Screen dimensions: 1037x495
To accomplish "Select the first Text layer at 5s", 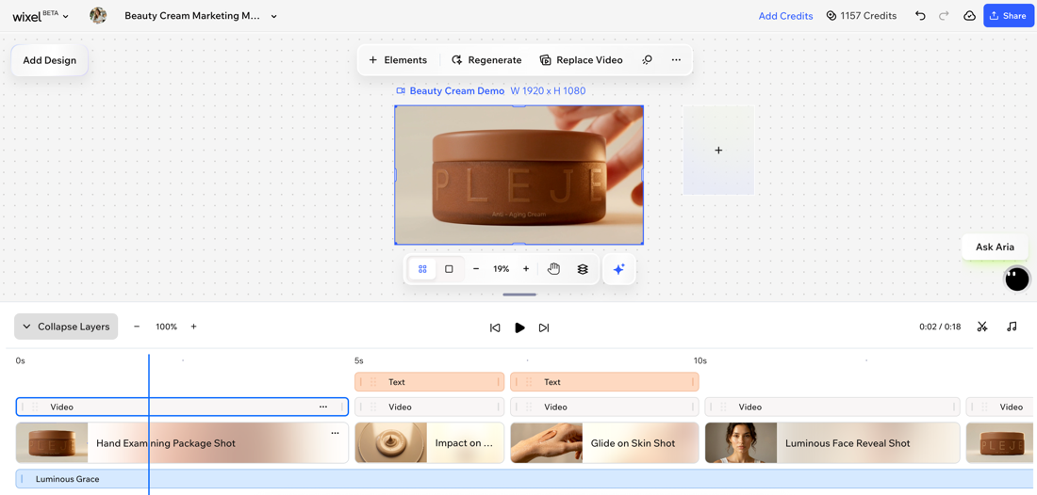I will (429, 382).
